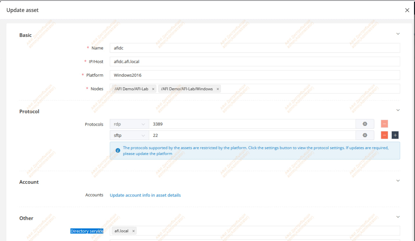
Task: Click the minus button on rdp row
Action: (384, 124)
